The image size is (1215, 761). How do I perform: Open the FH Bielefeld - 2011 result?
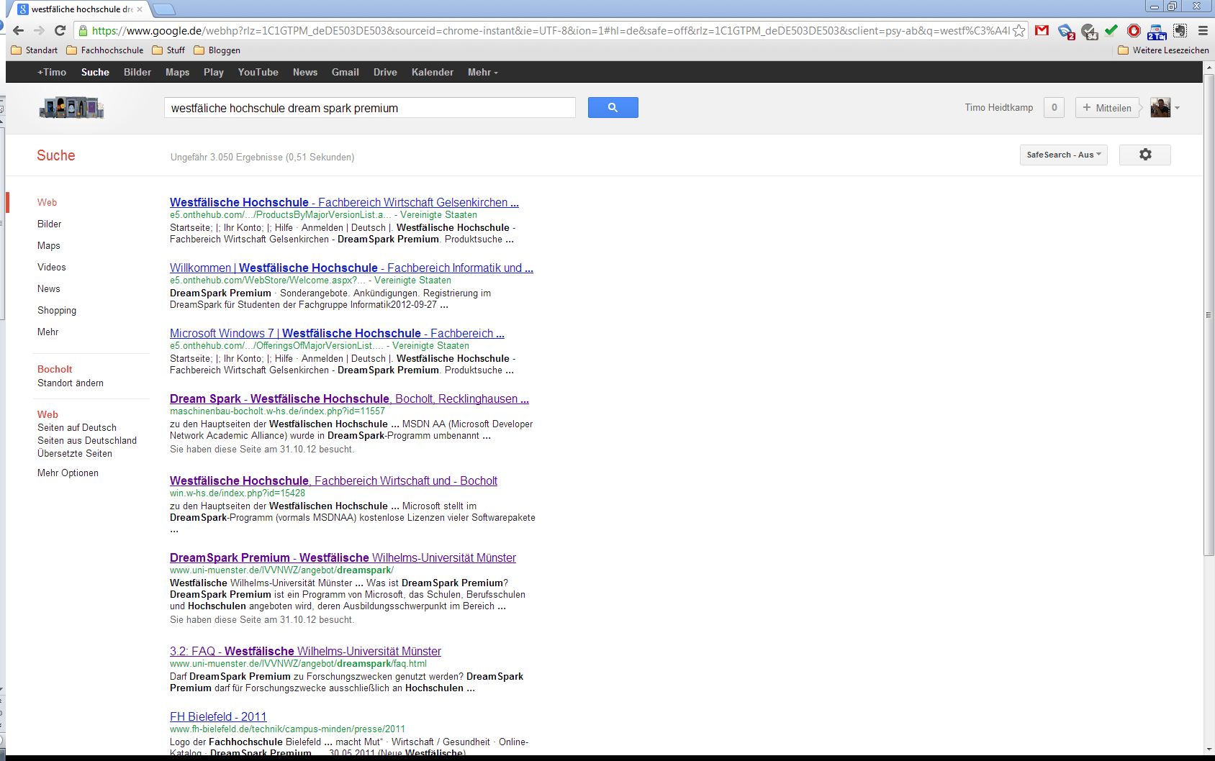pyautogui.click(x=218, y=716)
